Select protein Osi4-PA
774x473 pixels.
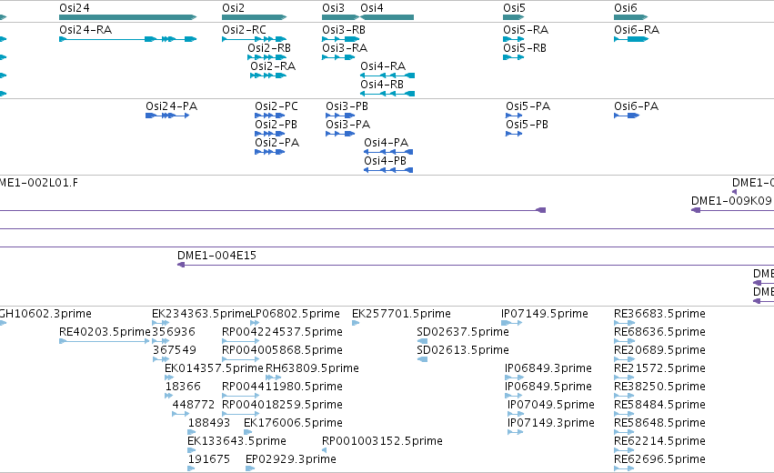386,143
